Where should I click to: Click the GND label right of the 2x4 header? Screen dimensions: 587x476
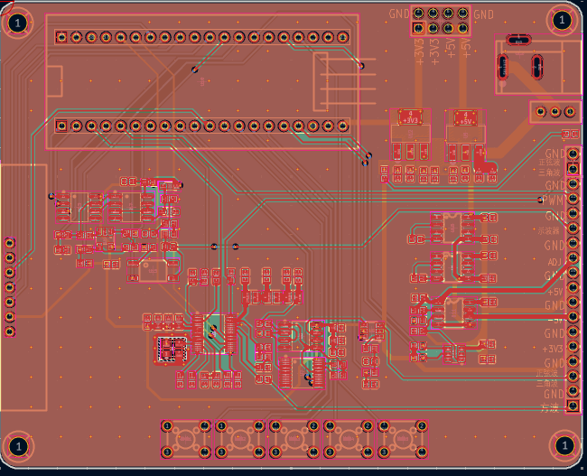[x=483, y=14]
